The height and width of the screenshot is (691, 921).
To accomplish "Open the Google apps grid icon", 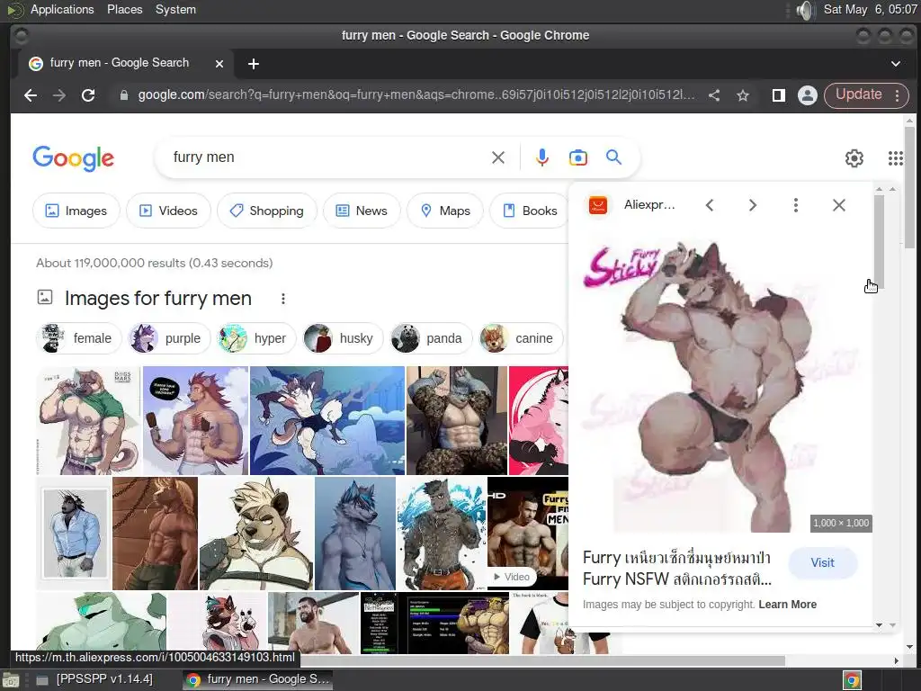I will 896,158.
